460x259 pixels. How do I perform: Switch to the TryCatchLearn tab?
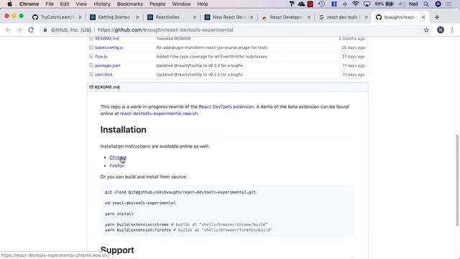tap(57, 17)
